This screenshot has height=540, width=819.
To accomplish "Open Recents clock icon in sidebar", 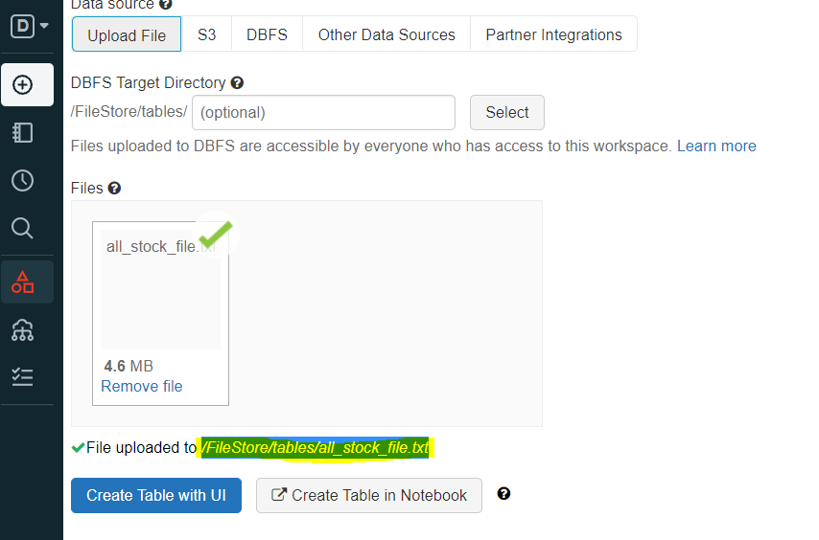I will pyautogui.click(x=22, y=180).
